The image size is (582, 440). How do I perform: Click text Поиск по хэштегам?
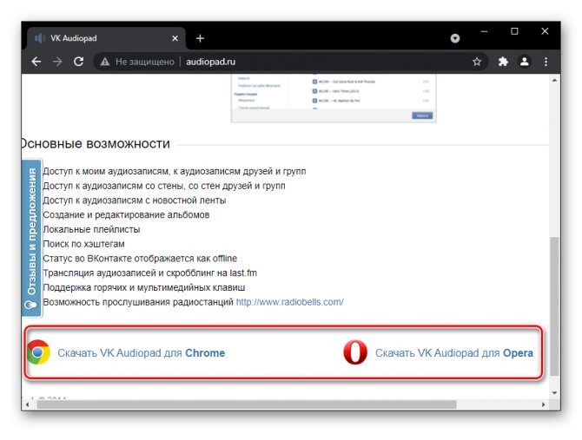tap(84, 244)
